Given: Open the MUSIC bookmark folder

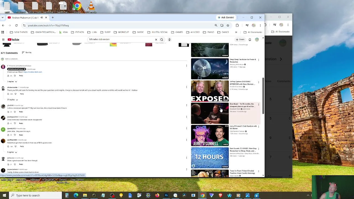Looking at the screenshot, I should coord(138,32).
